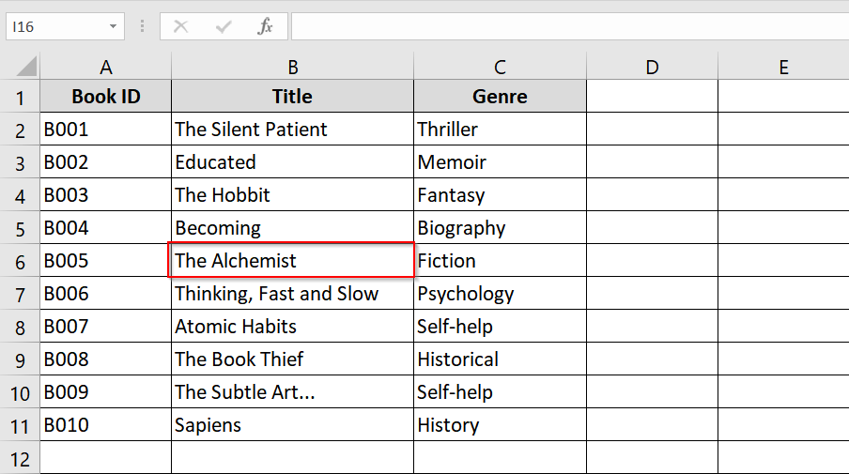Viewport: 849px width, 474px height.
Task: Select cell containing B003
Action: (105, 195)
